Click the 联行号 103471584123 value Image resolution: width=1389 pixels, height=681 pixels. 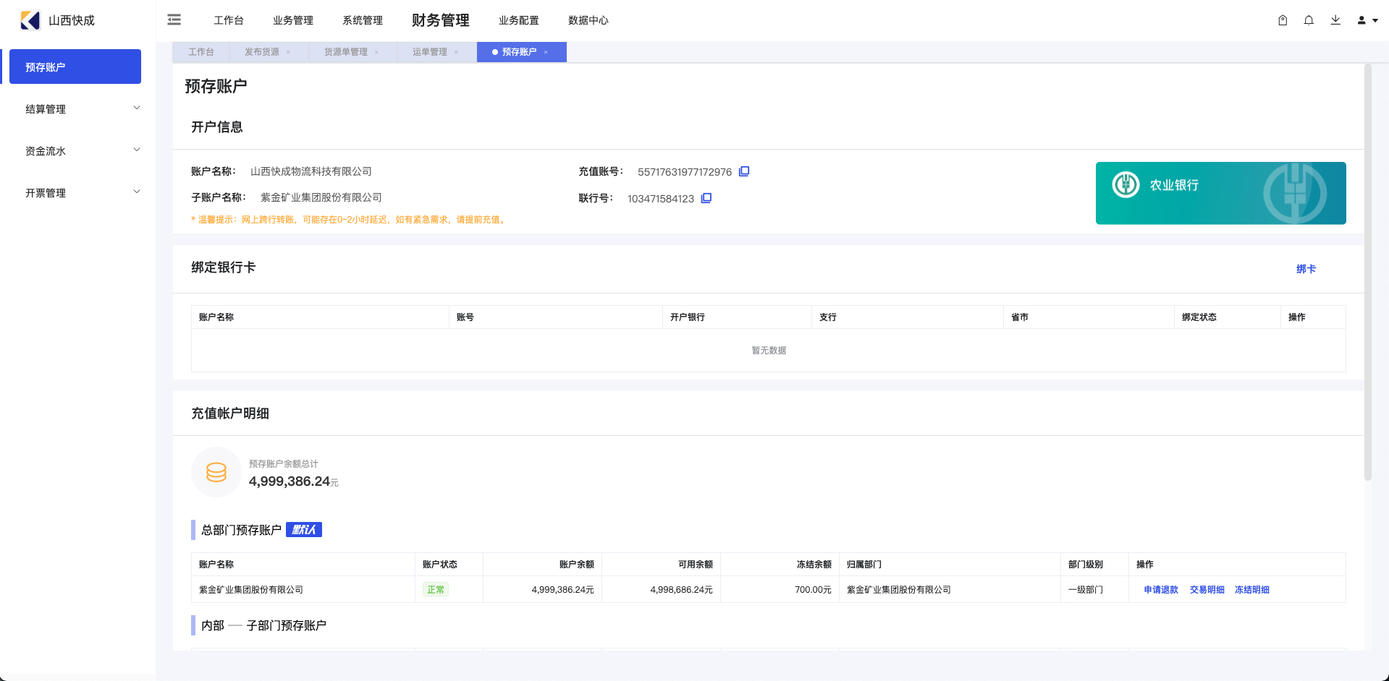(x=661, y=199)
